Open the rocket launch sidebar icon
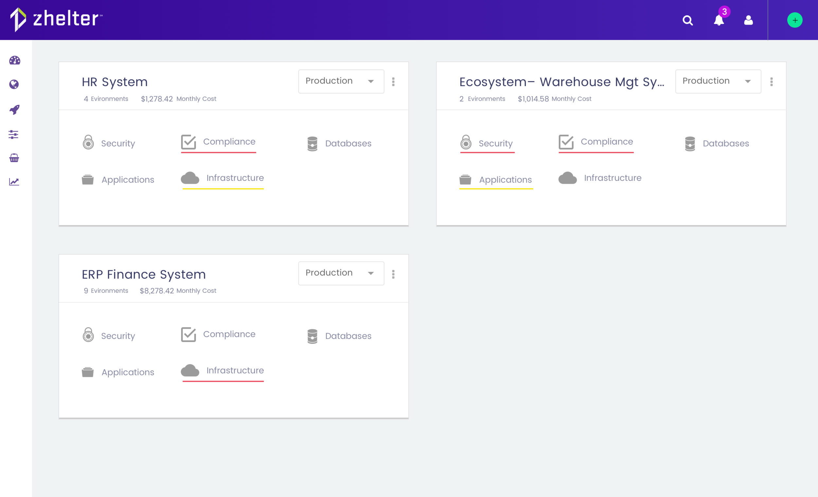 click(x=14, y=110)
